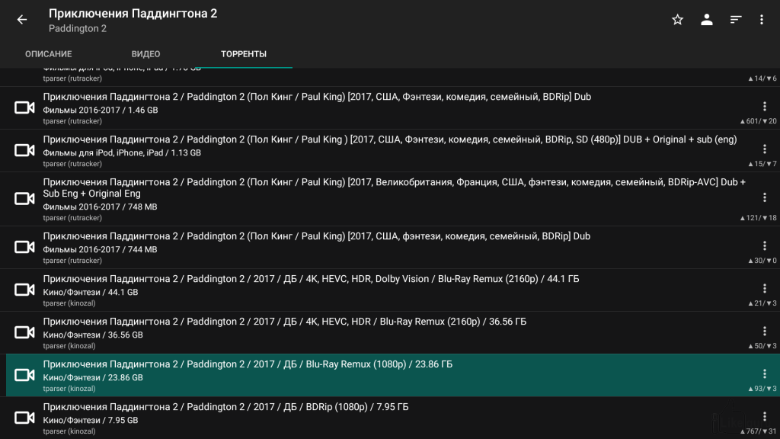Image resolution: width=780 pixels, height=439 pixels.
Task: Open the top-right overflow menu
Action: coord(762,20)
